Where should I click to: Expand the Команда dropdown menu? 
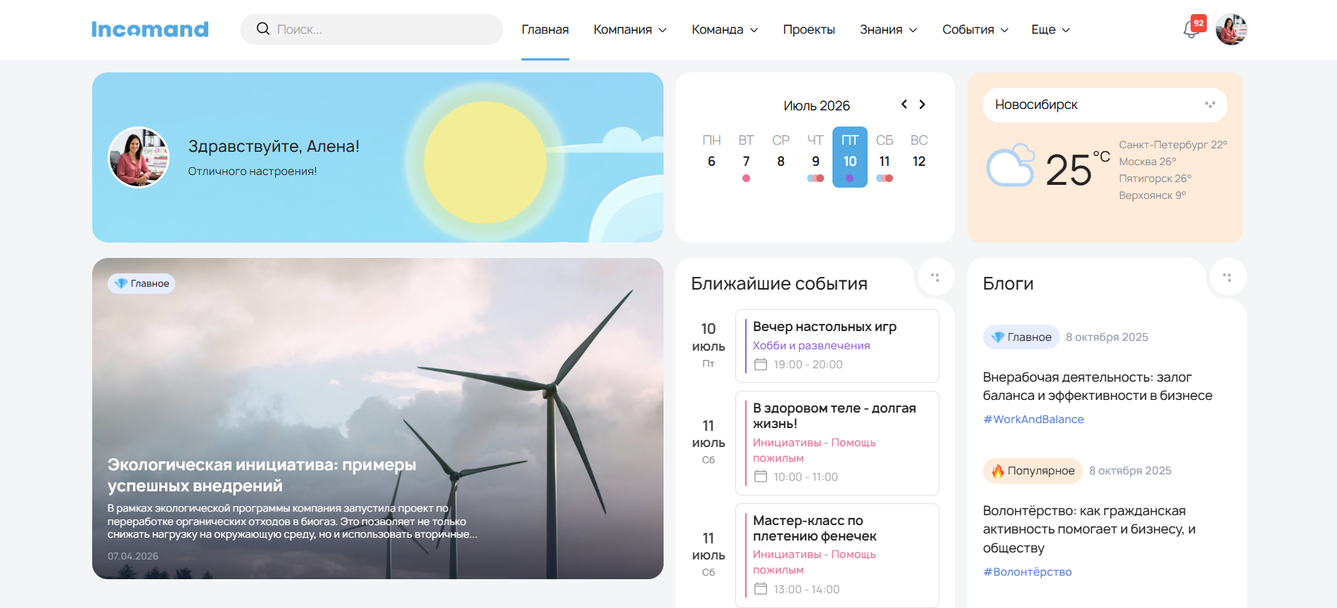click(725, 30)
